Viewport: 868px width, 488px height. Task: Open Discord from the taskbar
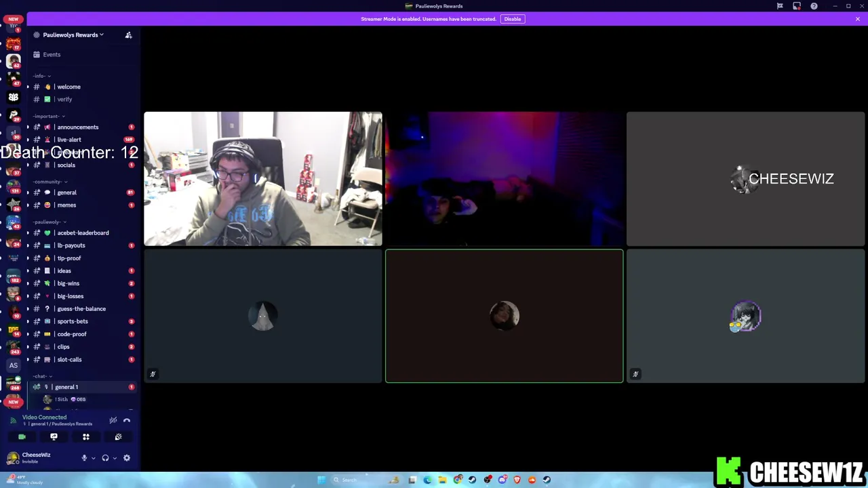pos(502,480)
